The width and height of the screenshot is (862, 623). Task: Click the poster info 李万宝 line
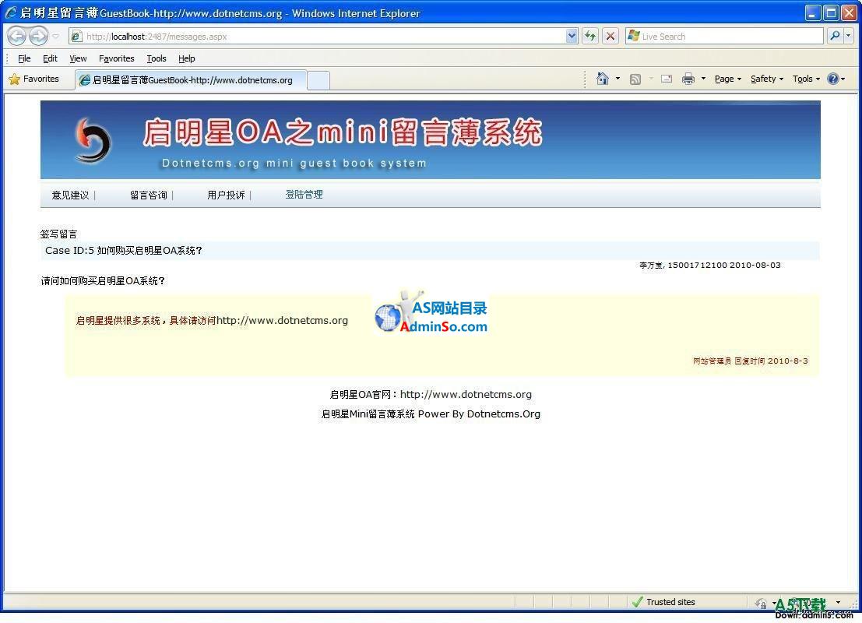point(709,265)
